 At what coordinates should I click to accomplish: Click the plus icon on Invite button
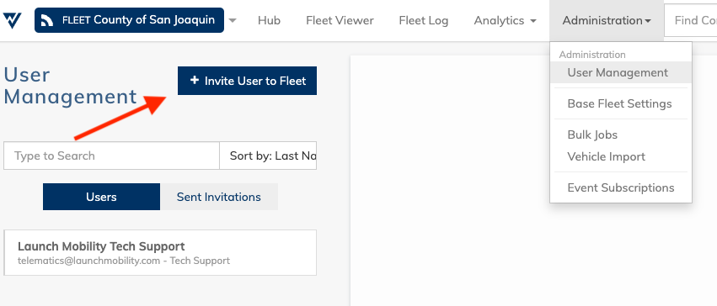pos(195,80)
